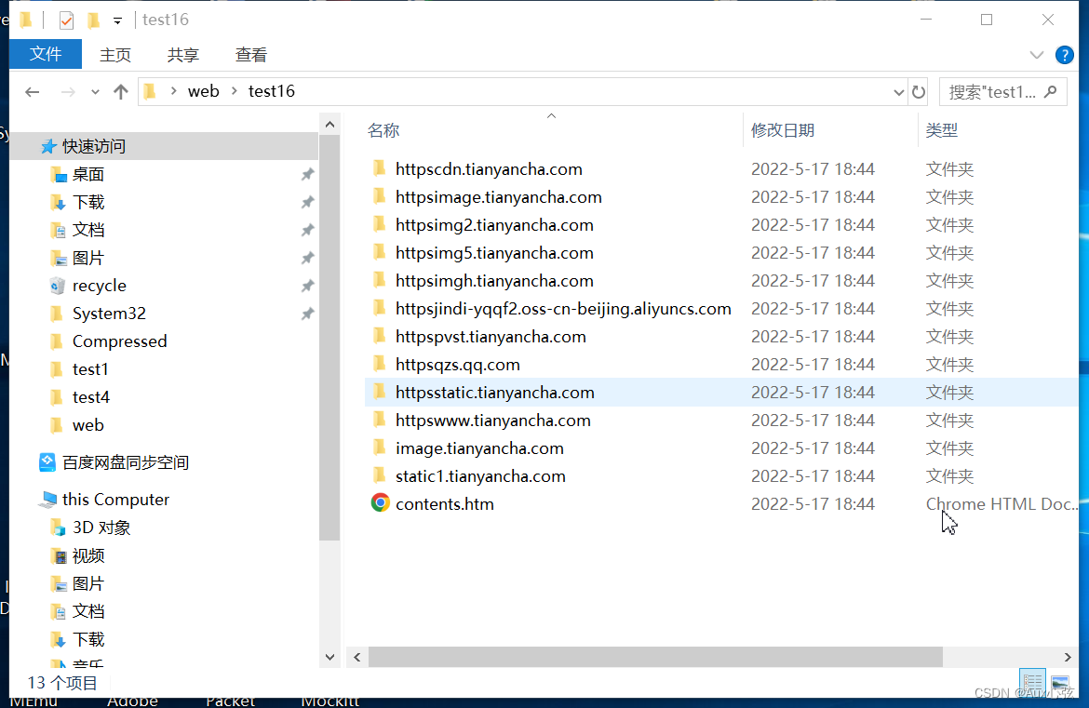
Task: Switch to the 主页 ribbon tab
Action: coord(115,55)
